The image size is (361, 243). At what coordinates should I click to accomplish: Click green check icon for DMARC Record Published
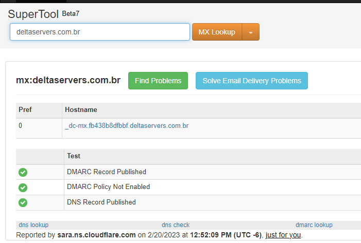pos(23,172)
